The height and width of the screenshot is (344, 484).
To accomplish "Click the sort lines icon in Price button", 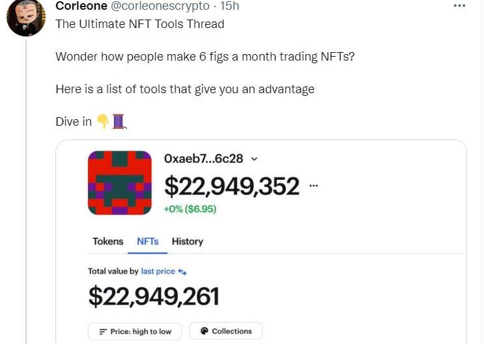I will (x=102, y=332).
